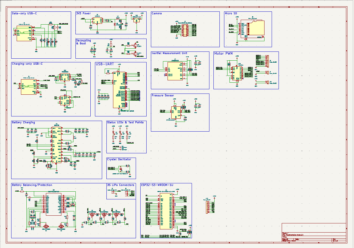Select the 3V3 Power section title
Image resolution: width=354 pixels, height=248 pixels.
tap(83, 13)
